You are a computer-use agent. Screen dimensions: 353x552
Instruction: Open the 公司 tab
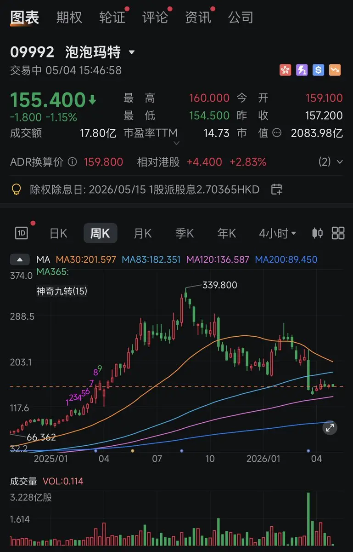(x=241, y=17)
